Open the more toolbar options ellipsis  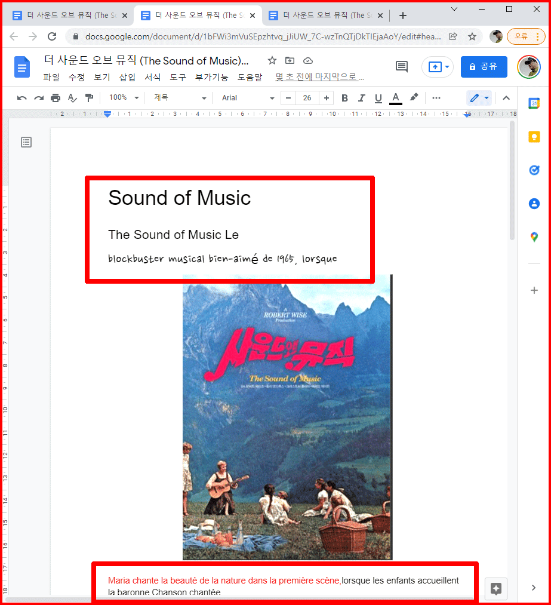[436, 98]
